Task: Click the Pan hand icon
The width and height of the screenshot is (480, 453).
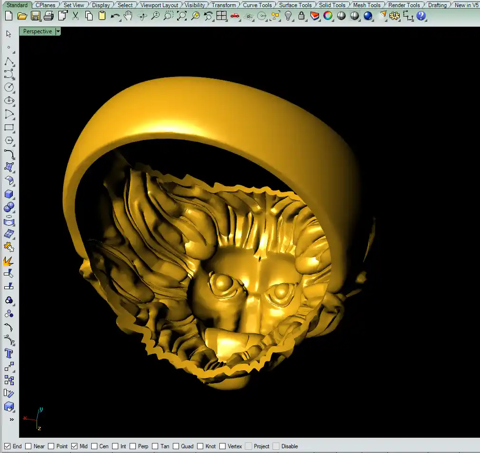Action: (x=128, y=16)
